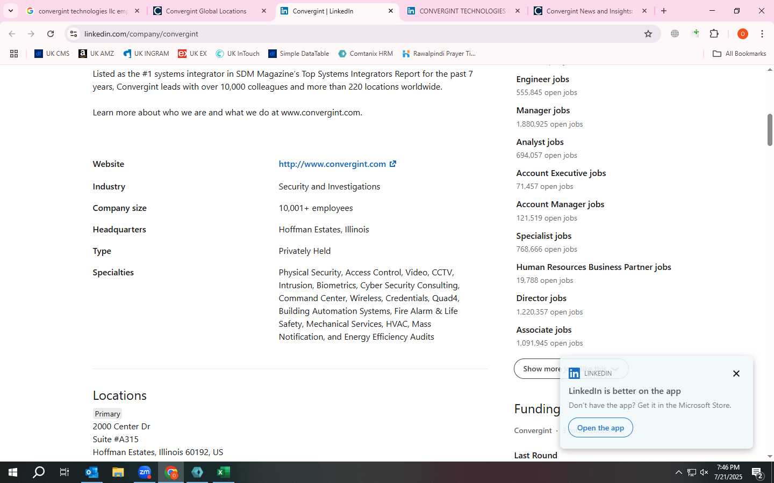Open the UK EX bookmark
The image size is (774, 483).
pos(192,54)
